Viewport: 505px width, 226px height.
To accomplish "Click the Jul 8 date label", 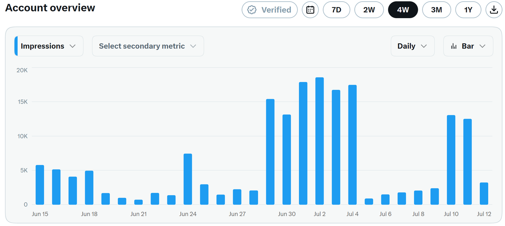I will [418, 214].
